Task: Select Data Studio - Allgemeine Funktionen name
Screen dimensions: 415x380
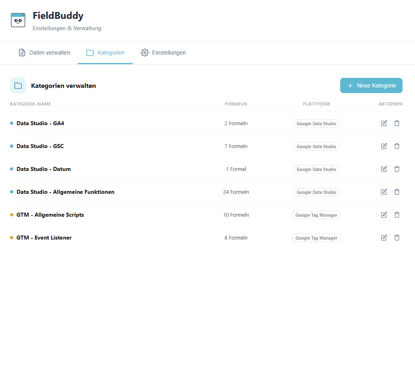Action: tap(66, 192)
